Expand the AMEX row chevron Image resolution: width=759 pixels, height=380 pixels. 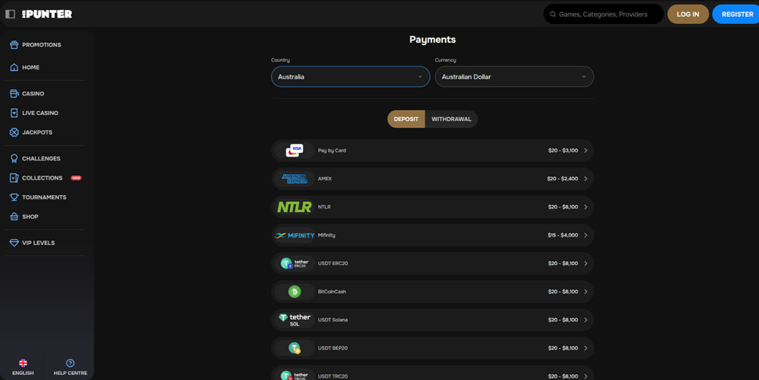pyautogui.click(x=586, y=179)
